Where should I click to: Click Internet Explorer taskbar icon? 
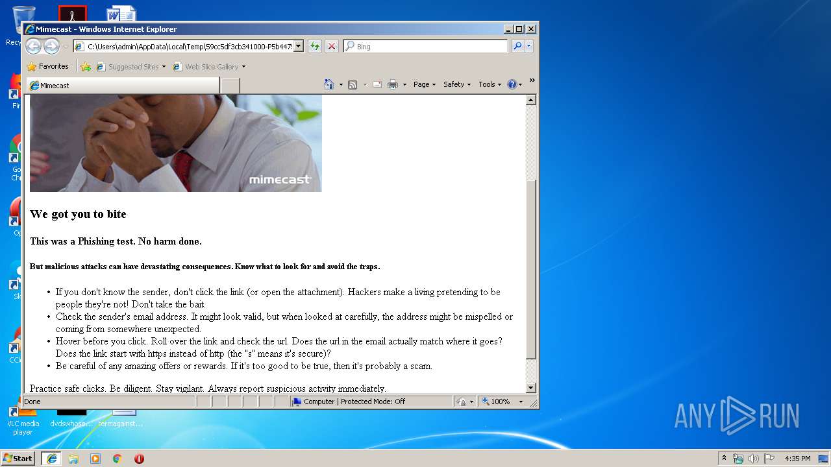click(51, 459)
